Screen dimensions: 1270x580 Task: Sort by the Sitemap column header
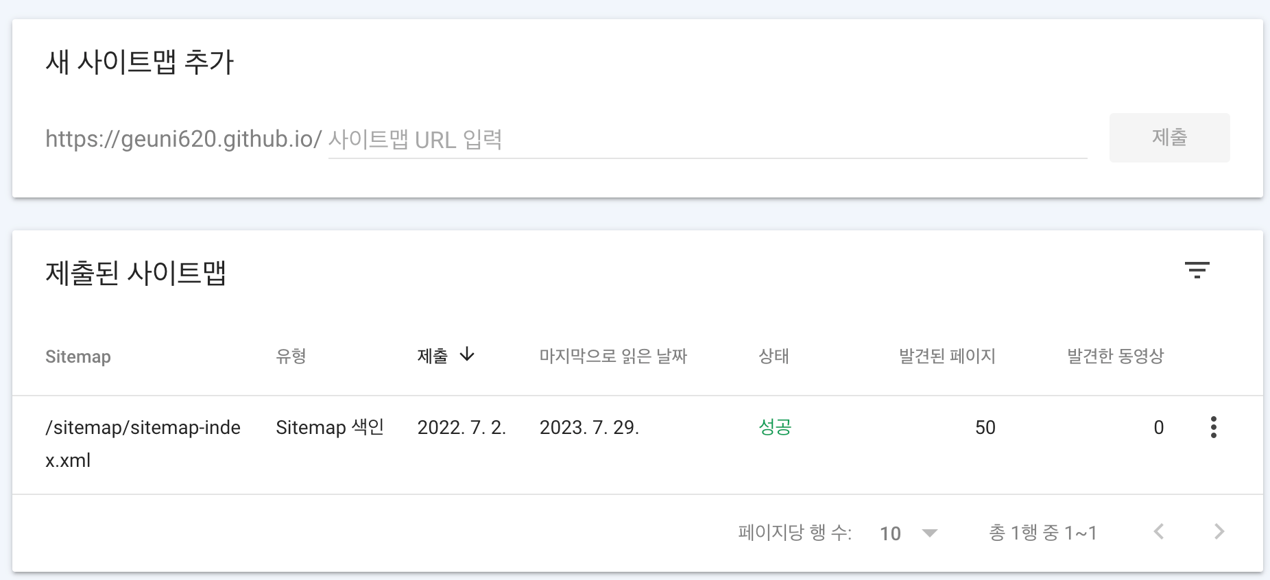[x=78, y=357]
